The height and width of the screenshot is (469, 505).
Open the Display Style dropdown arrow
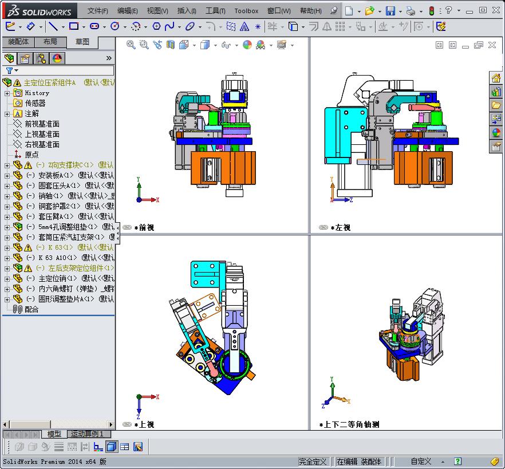coord(215,45)
